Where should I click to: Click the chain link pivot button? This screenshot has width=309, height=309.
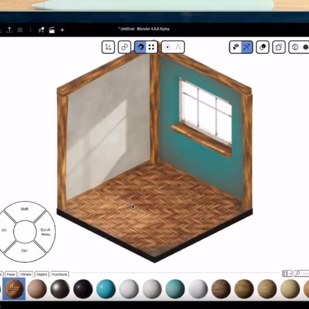coord(124,47)
